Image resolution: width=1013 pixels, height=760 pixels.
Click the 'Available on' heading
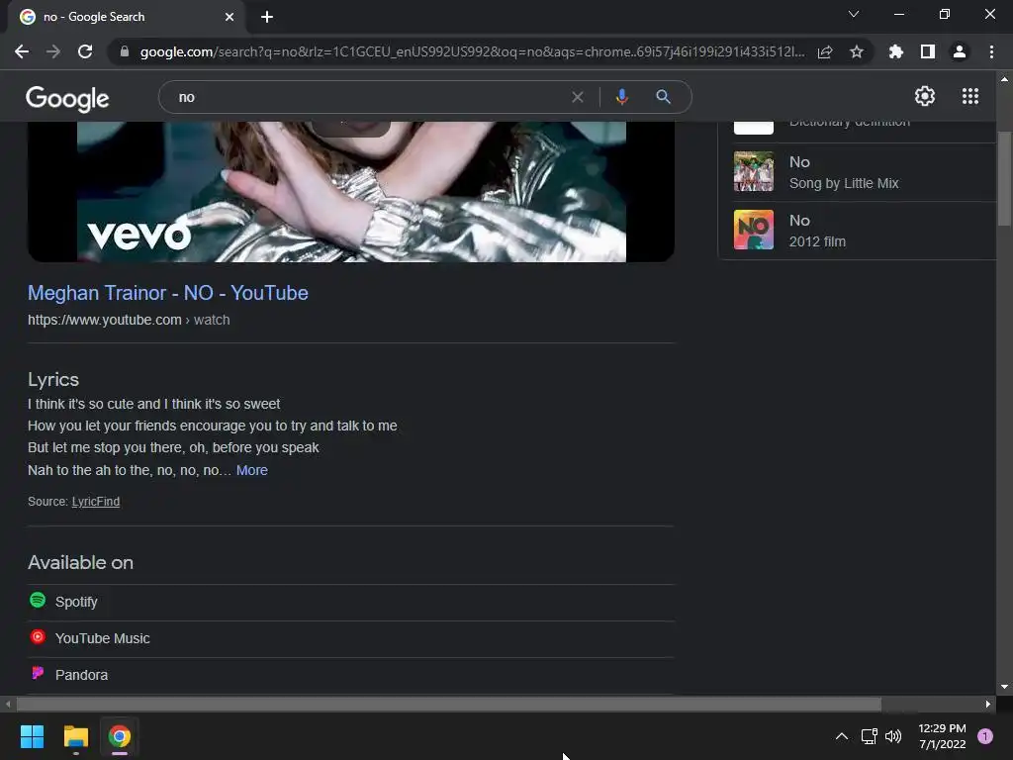(x=80, y=562)
